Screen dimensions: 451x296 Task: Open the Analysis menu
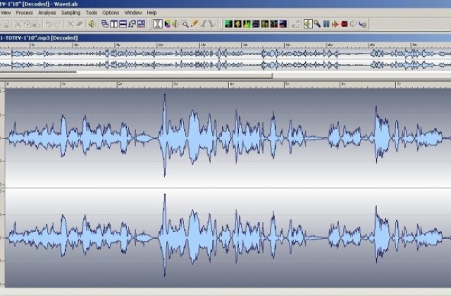tap(47, 13)
